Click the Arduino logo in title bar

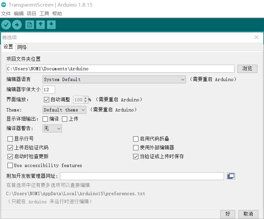[4, 5]
